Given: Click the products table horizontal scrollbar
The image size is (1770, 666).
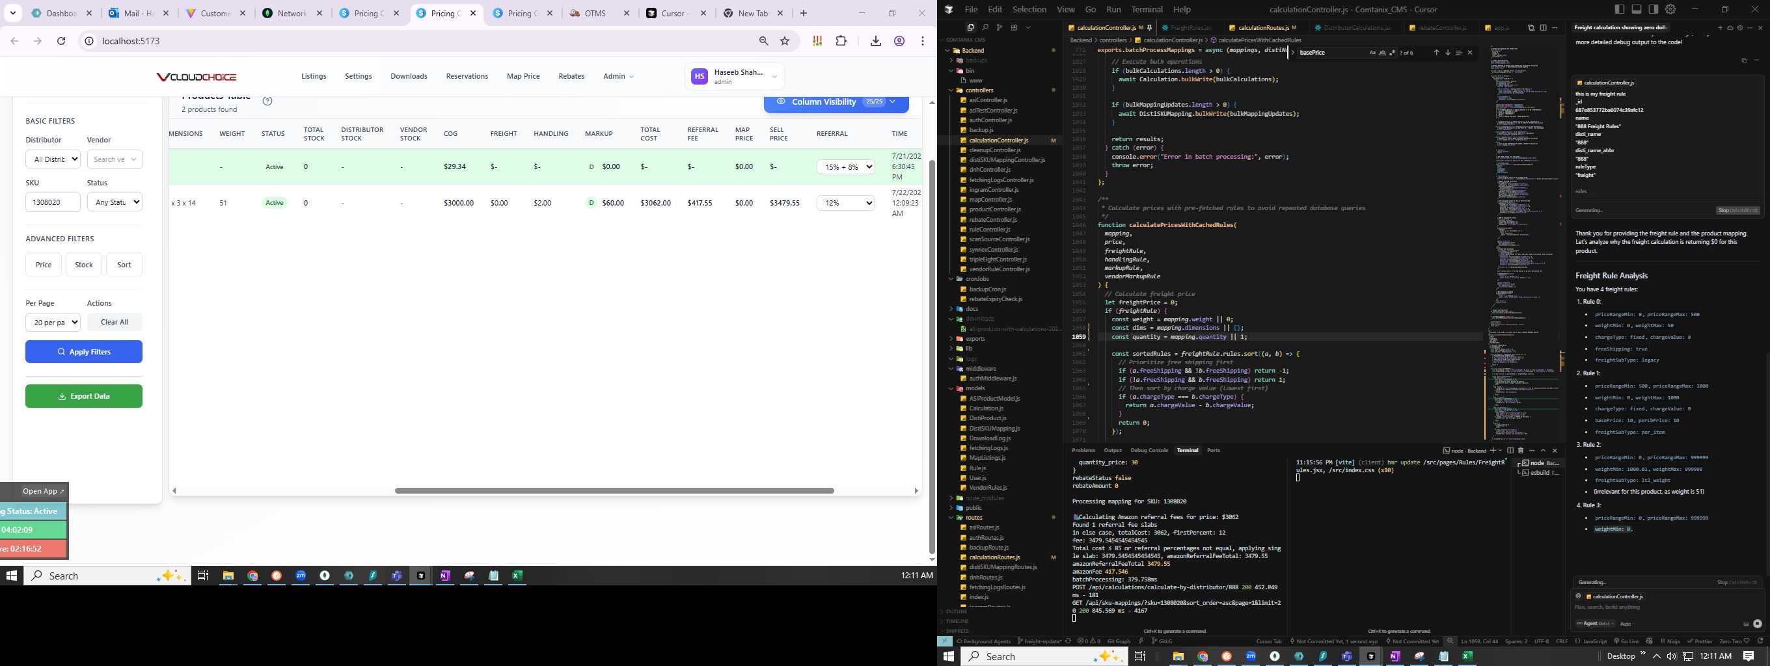Looking at the screenshot, I should tap(614, 491).
